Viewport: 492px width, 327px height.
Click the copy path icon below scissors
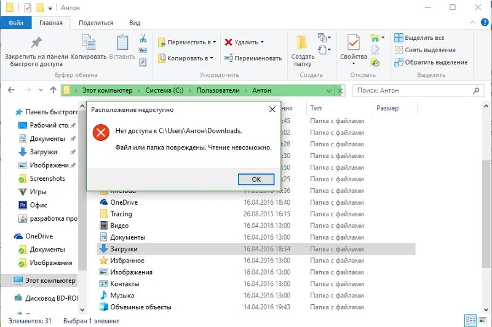click(x=143, y=50)
